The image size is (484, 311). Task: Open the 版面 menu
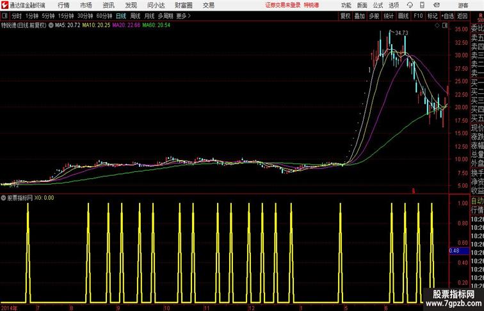pyautogui.click(x=362, y=5)
